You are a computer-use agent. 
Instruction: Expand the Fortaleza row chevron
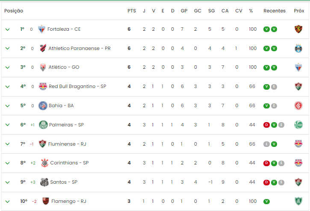click(8, 29)
